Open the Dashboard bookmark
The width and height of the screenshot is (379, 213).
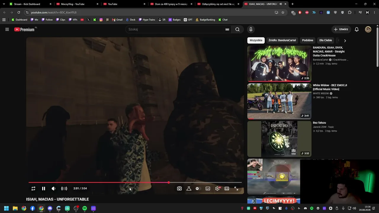[19, 20]
